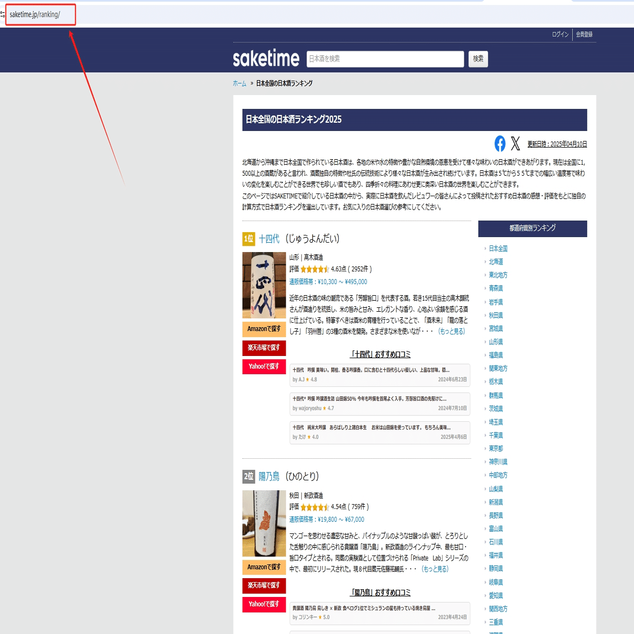Click 楽天市場で探す under 陽乃鳥
This screenshot has height=634, width=634.
[x=264, y=585]
